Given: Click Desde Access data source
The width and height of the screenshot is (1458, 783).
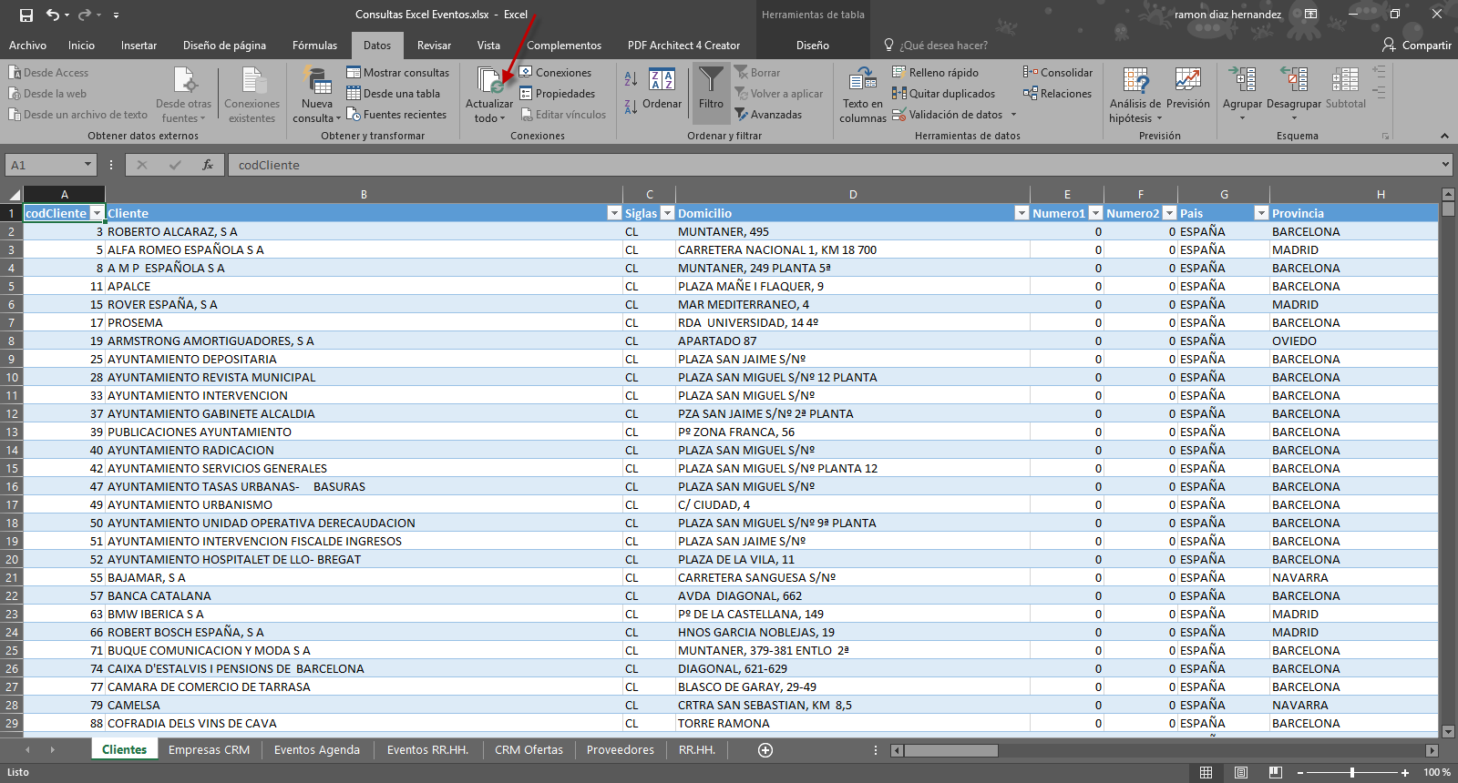Looking at the screenshot, I should tap(49, 73).
